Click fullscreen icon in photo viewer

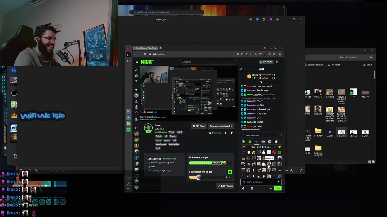click(x=301, y=171)
